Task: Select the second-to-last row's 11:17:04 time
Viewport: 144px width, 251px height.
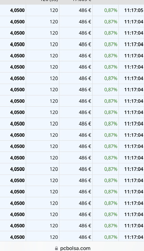Action: tap(133, 226)
